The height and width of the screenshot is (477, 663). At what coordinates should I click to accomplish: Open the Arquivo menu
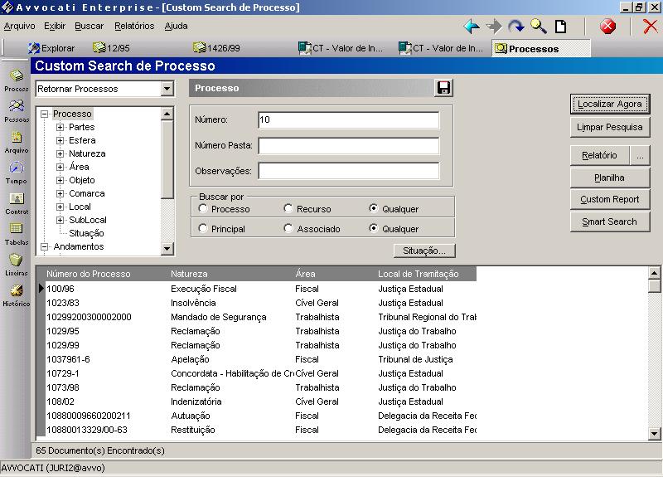(19, 26)
